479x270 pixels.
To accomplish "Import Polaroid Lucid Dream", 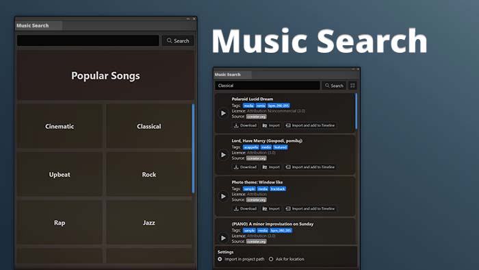I will [271, 125].
